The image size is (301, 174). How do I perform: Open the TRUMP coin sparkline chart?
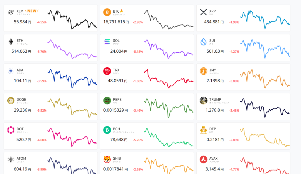(265, 108)
